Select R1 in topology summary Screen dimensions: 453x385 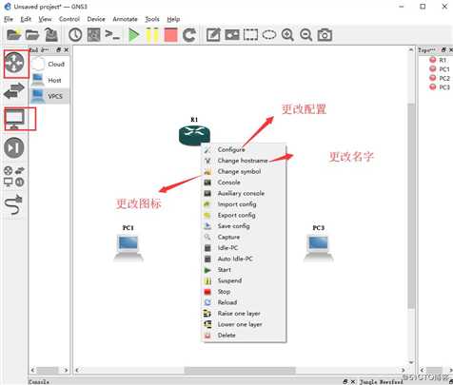(439, 60)
